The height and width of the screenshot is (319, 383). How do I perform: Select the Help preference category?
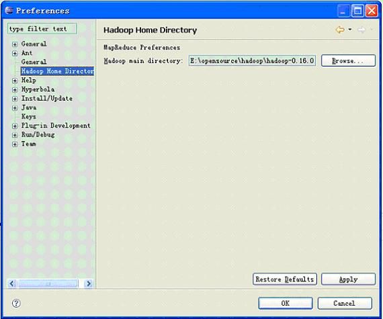click(29, 81)
